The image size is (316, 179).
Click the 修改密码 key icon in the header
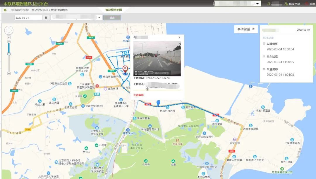tap(286, 3)
